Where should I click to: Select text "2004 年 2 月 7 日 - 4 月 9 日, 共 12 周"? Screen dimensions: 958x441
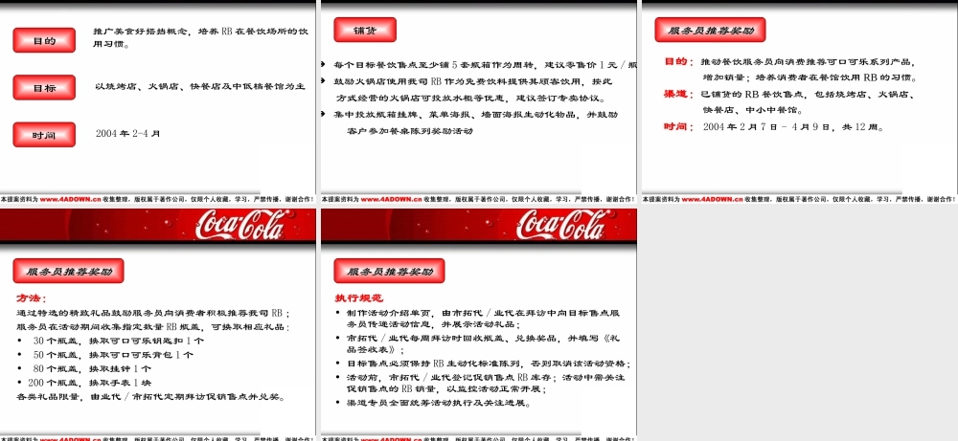pos(793,127)
